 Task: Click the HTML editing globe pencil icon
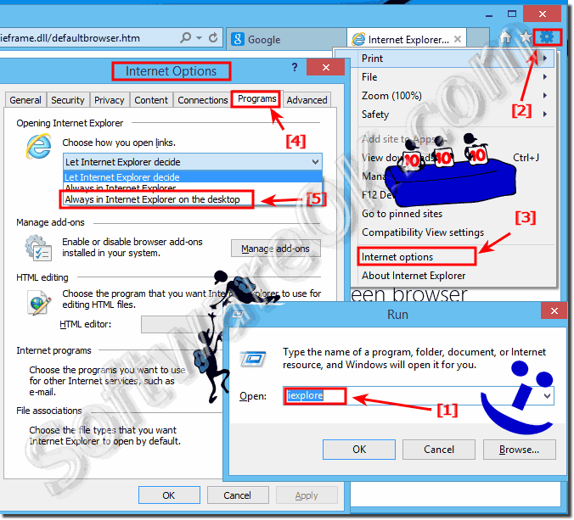click(x=39, y=303)
